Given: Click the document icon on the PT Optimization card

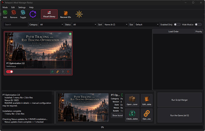Looking at the screenshot, I should pyautogui.click(x=63, y=72).
